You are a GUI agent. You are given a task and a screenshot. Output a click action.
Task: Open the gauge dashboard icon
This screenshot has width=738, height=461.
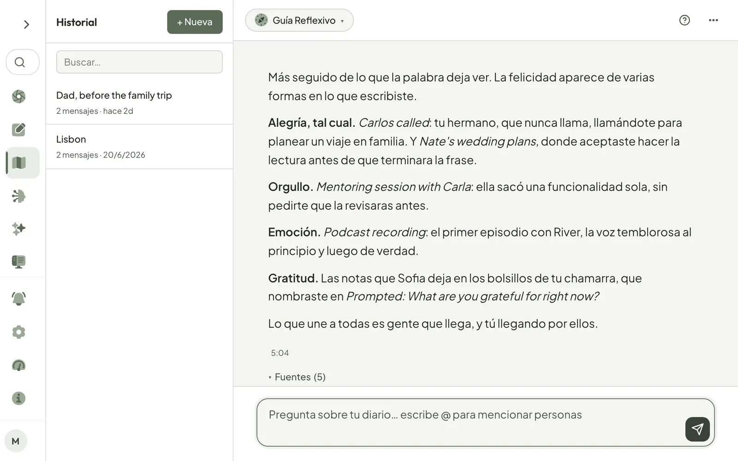tap(18, 365)
